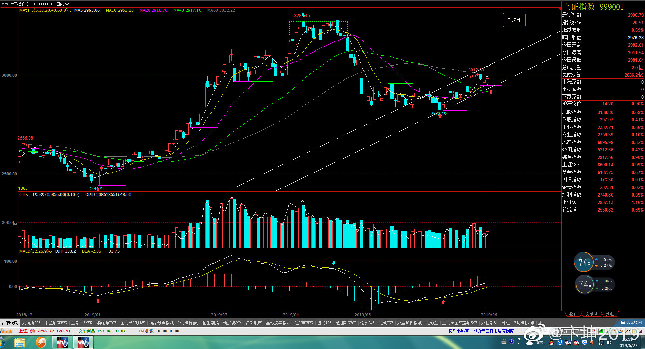This screenshot has width=645, height=349.
Task: Click the network tray icon
Action: [x=601, y=342]
